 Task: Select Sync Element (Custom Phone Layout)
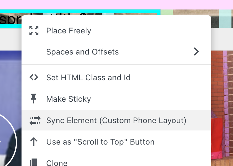[116, 120]
